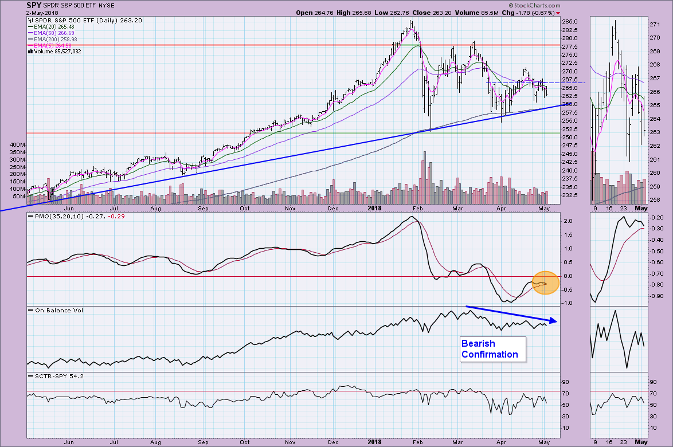Click the EMA(20) 265.48 legend entry
Viewport: 673px width, 447px height.
coord(54,26)
